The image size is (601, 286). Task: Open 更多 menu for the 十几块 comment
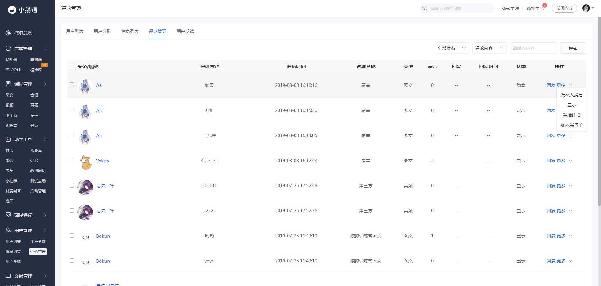click(x=565, y=135)
